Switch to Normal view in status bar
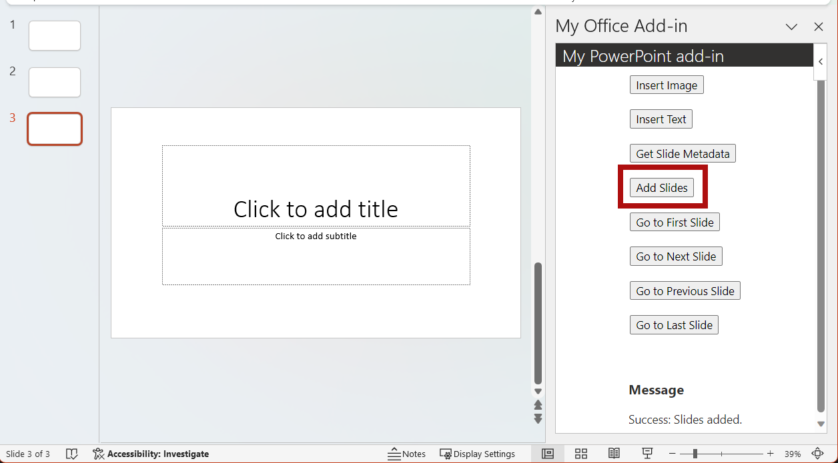The width and height of the screenshot is (838, 463). click(x=548, y=454)
